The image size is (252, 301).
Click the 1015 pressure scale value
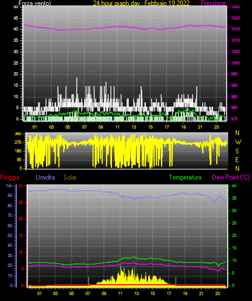pyautogui.click(x=235, y=29)
